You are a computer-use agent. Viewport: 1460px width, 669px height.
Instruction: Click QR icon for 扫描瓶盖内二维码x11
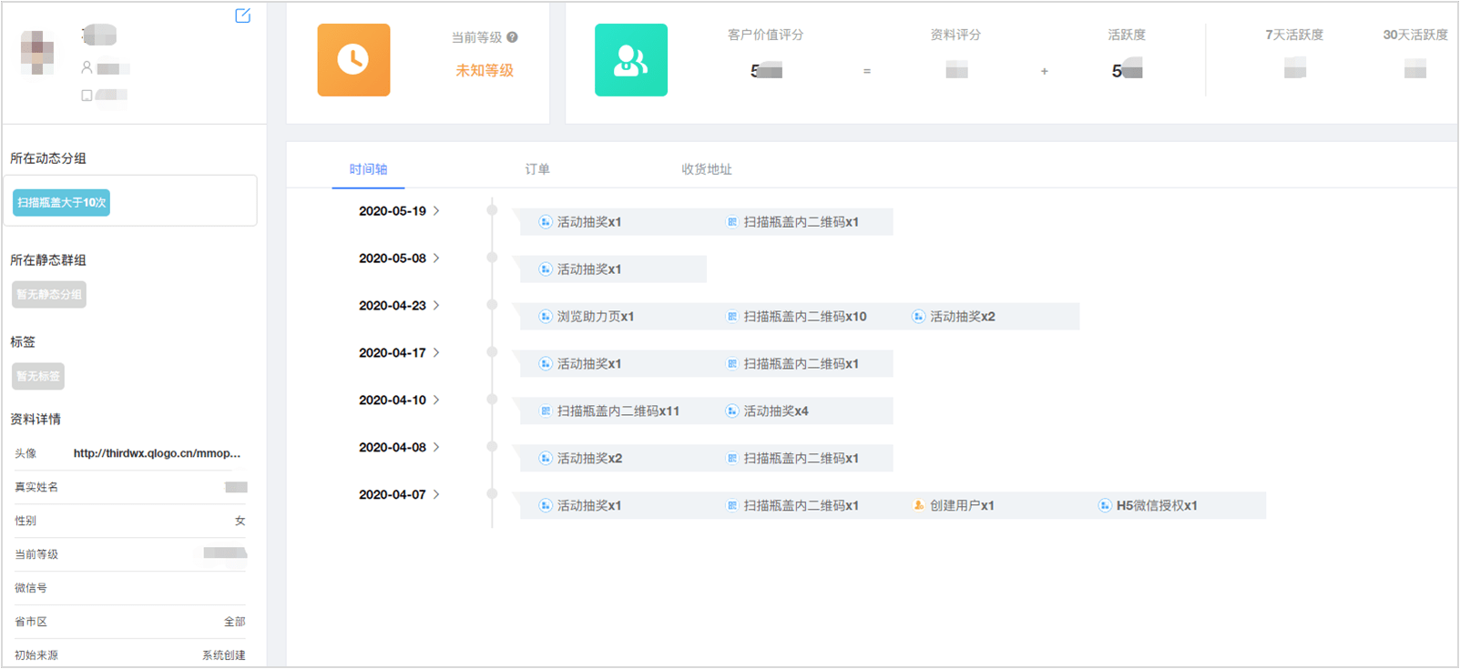pos(545,411)
